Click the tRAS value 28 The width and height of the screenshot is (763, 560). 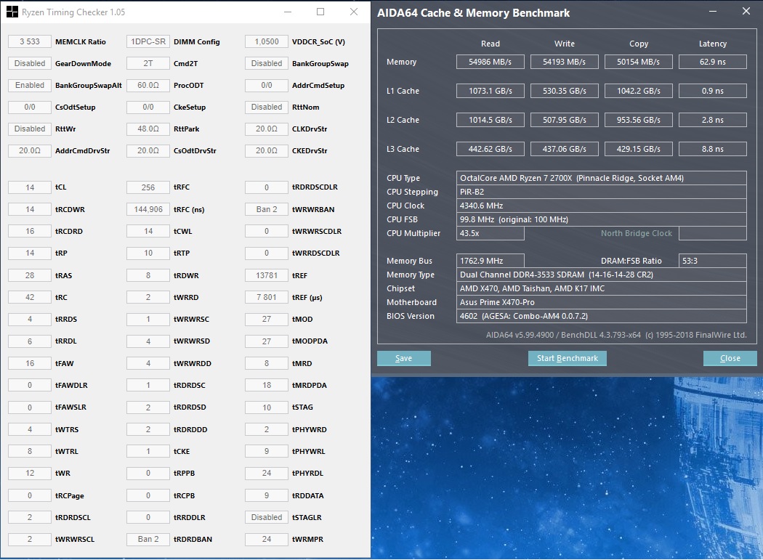(30, 275)
